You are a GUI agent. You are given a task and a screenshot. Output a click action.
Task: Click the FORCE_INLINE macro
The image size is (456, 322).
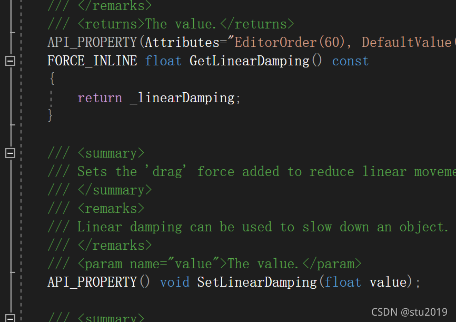pos(92,61)
